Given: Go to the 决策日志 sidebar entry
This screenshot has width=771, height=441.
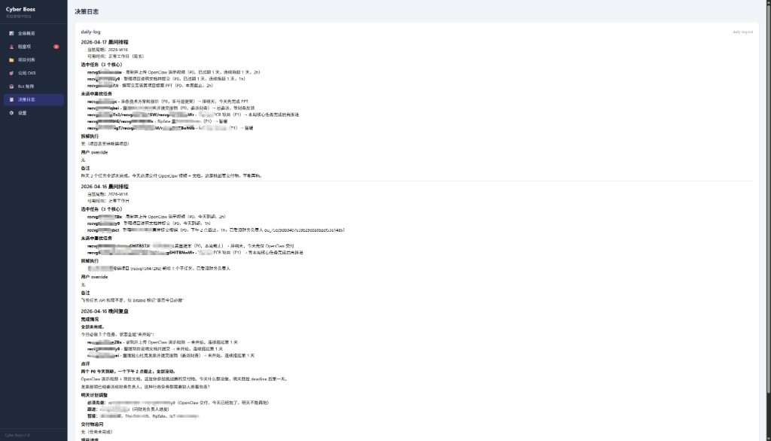Looking at the screenshot, I should coord(33,100).
